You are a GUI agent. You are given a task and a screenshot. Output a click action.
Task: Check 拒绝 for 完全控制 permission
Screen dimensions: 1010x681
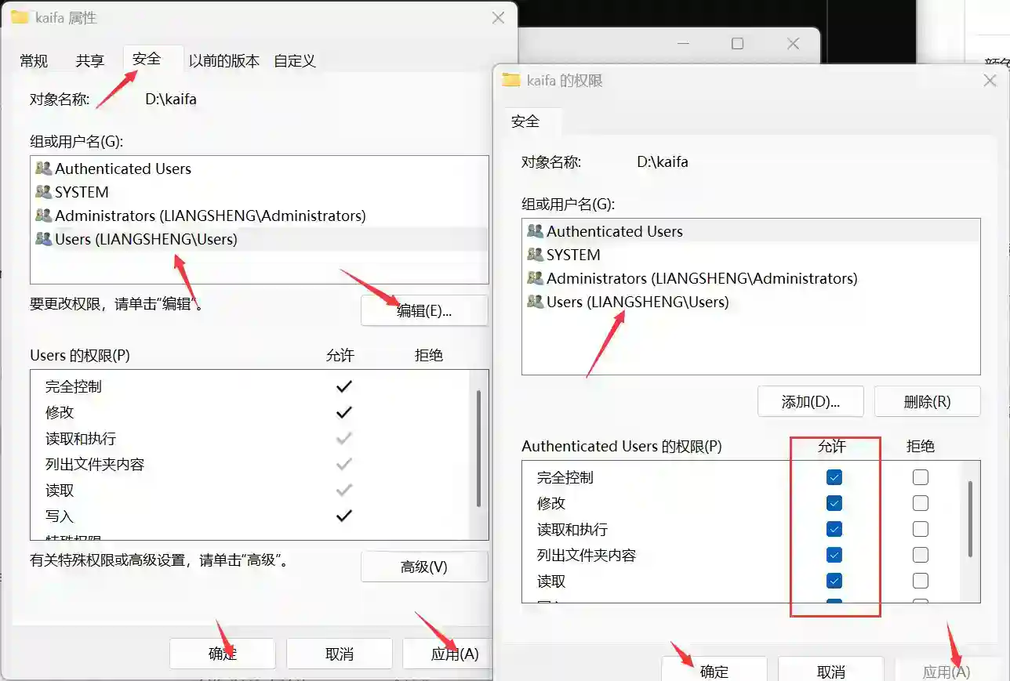(920, 476)
